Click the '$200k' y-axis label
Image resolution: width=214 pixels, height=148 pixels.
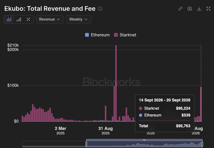point(13,50)
